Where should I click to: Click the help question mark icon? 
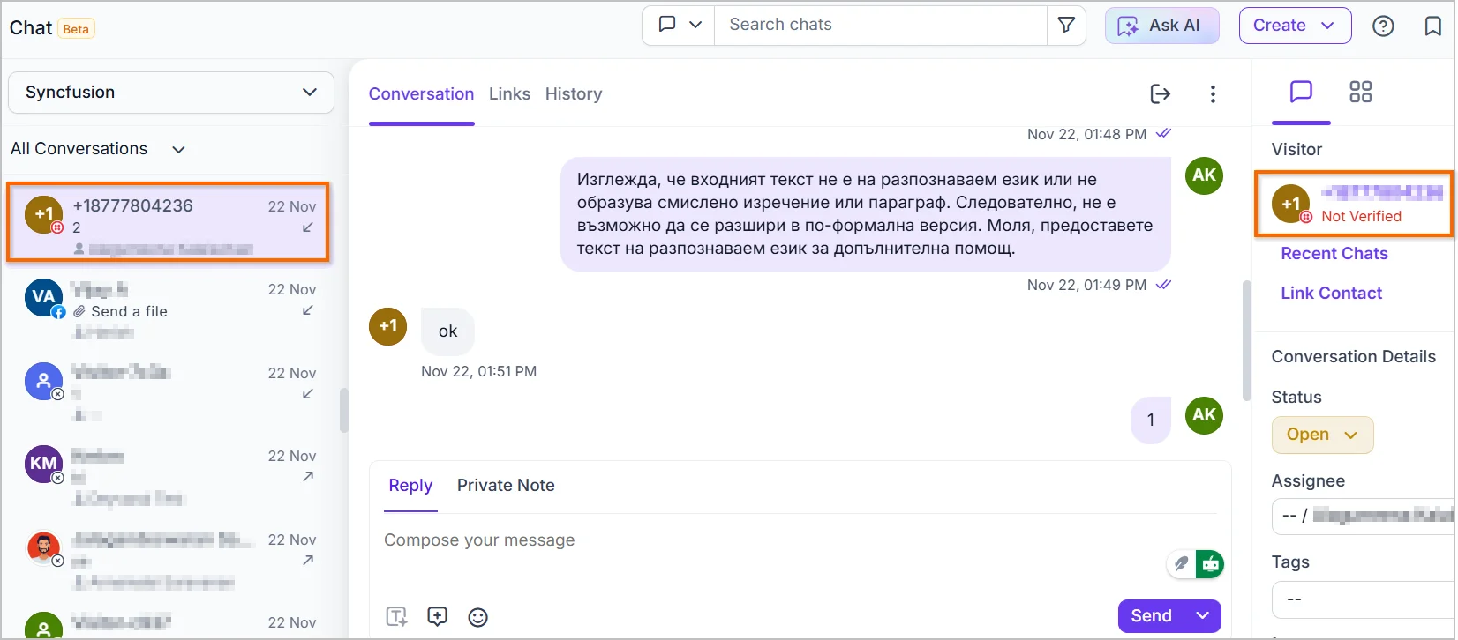coord(1383,26)
